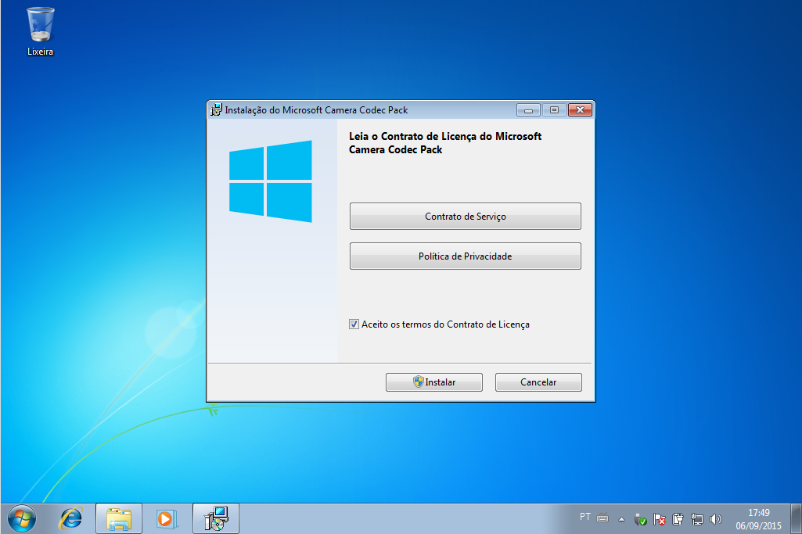Open the Windows Start menu orb
Screen dimensions: 802x534
click(x=21, y=519)
